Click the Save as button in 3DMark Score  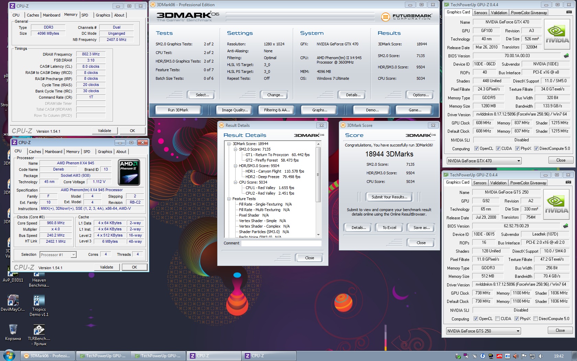click(x=422, y=228)
